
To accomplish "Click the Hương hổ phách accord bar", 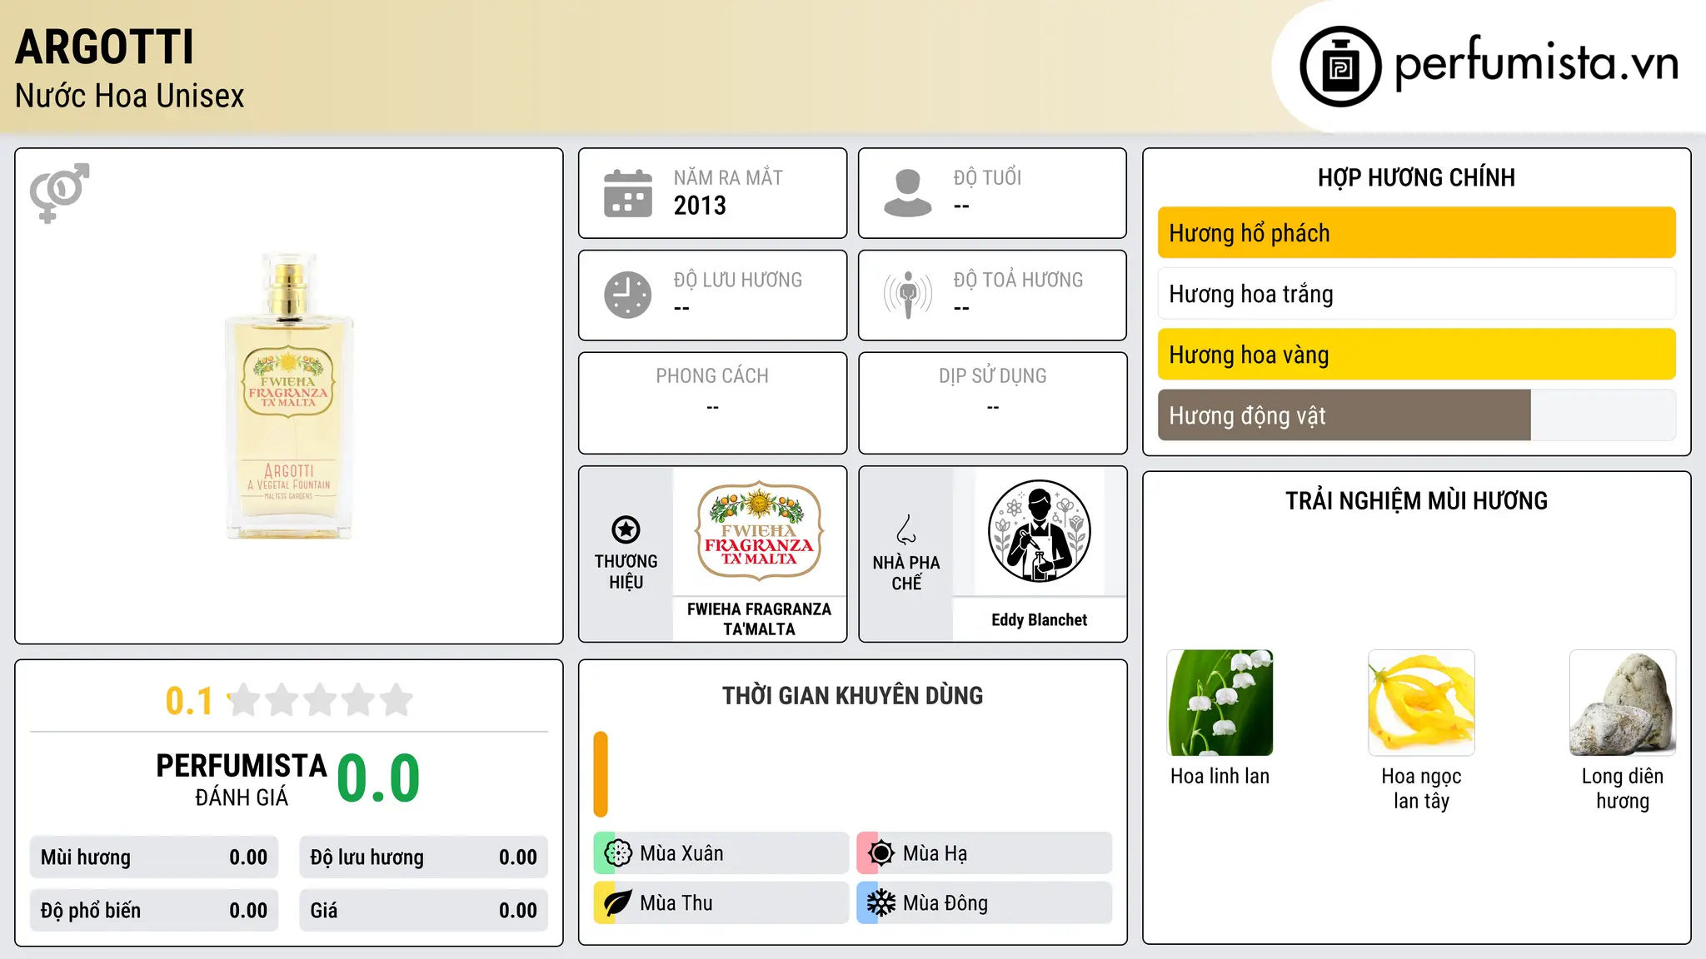I will pos(1416,233).
